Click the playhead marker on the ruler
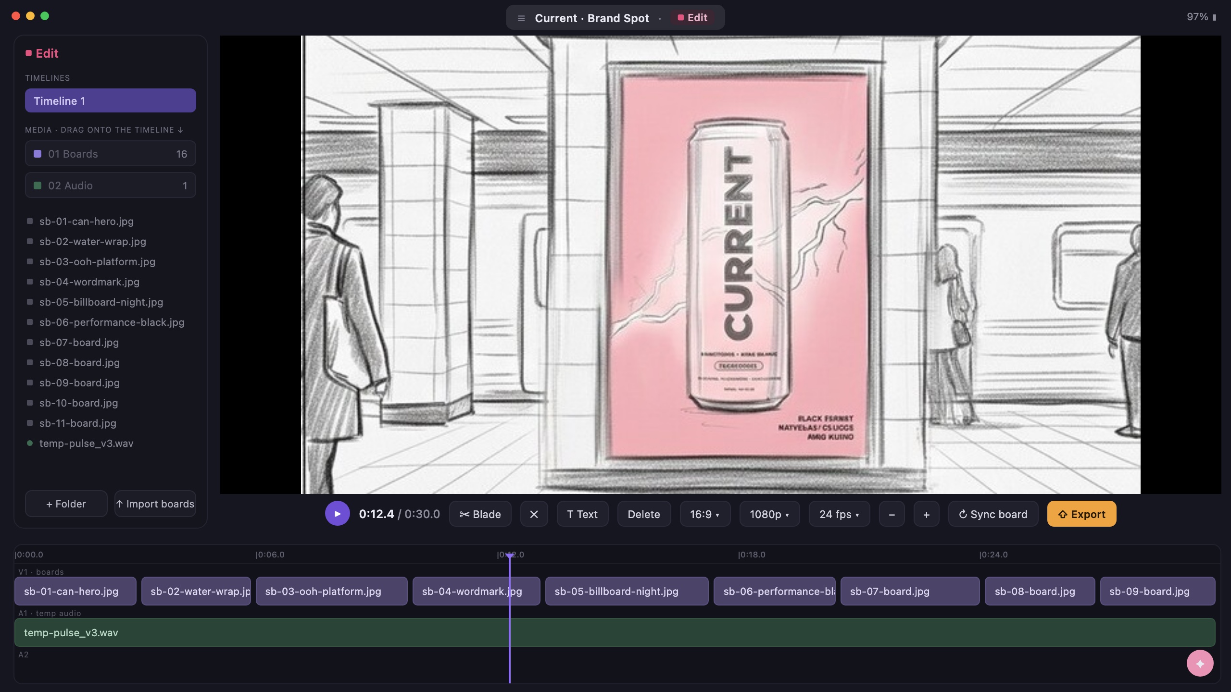Screen dimensions: 1231x692 (510, 556)
